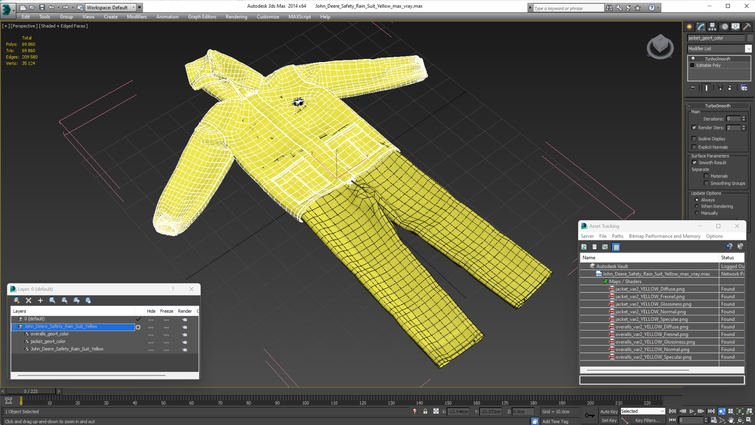755x425 pixels.
Task: Select the When Rendering radio option
Action: [697, 206]
